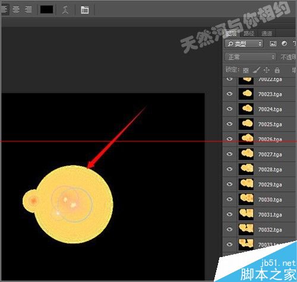
Task: Lock all attributes padlock icon
Action: (x=277, y=70)
